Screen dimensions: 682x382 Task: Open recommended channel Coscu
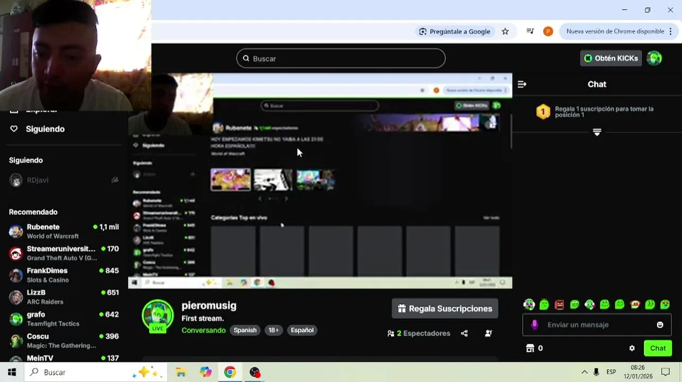(x=64, y=341)
